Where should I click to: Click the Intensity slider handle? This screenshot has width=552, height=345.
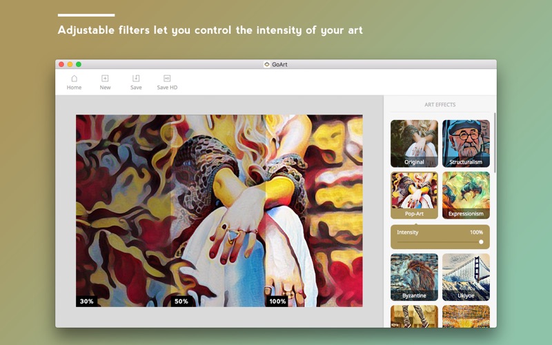click(481, 242)
